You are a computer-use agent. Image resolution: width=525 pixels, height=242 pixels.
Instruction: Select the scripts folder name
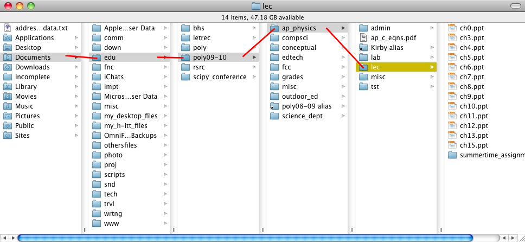(x=114, y=174)
